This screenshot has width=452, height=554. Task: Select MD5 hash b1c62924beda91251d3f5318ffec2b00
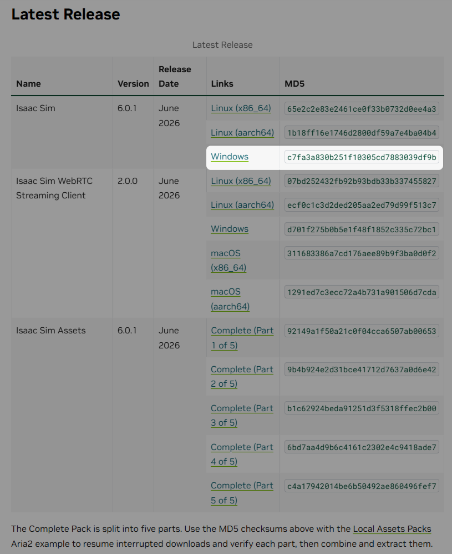coord(362,408)
